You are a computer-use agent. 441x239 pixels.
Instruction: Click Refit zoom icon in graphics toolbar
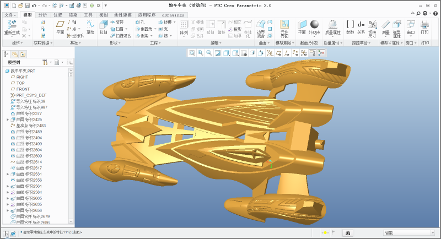coord(192,53)
